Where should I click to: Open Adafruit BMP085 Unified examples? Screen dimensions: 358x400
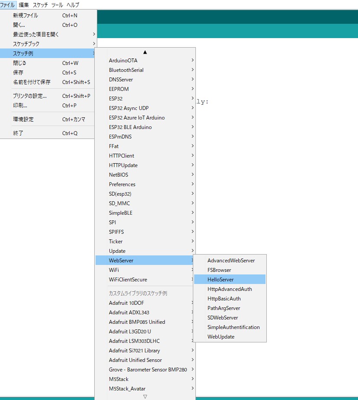[145, 322]
